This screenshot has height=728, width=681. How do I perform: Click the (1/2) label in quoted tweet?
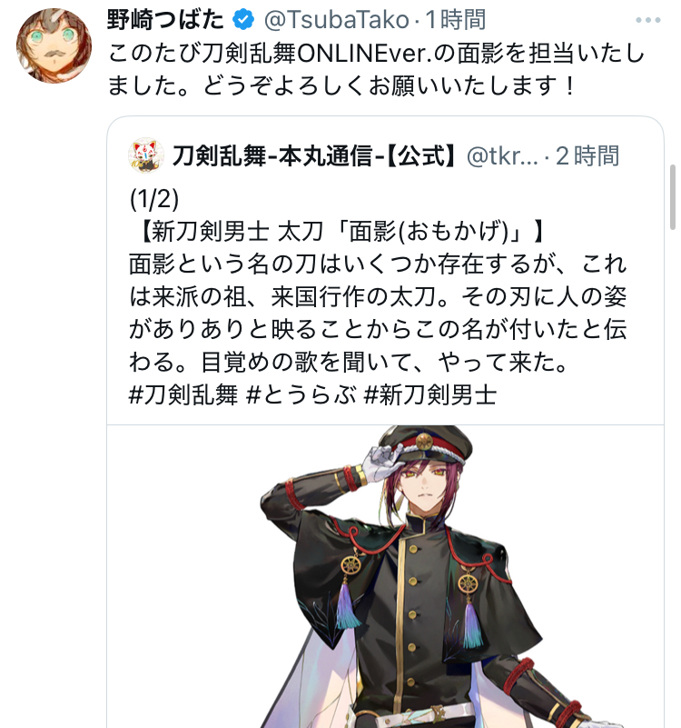153,199
